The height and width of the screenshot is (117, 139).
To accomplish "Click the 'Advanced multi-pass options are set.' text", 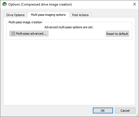I will (x=69, y=27).
